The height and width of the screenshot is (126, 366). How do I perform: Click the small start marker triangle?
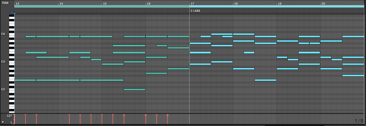15,14
